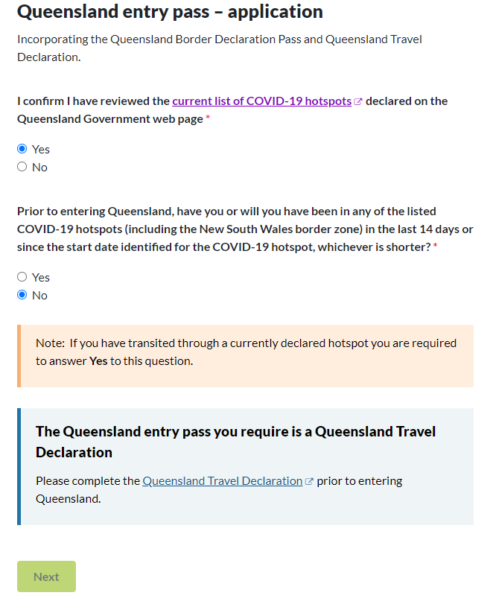Image resolution: width=493 pixels, height=607 pixels.
Task: Open the Queensland Travel Declaration link
Action: coord(222,480)
